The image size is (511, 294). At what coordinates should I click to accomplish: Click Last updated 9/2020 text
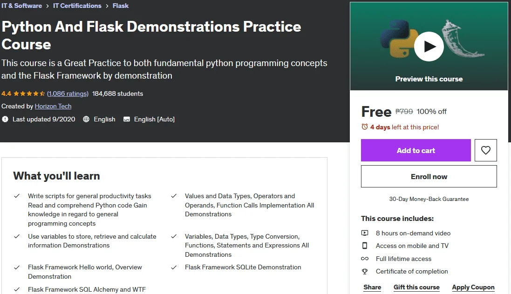click(44, 119)
